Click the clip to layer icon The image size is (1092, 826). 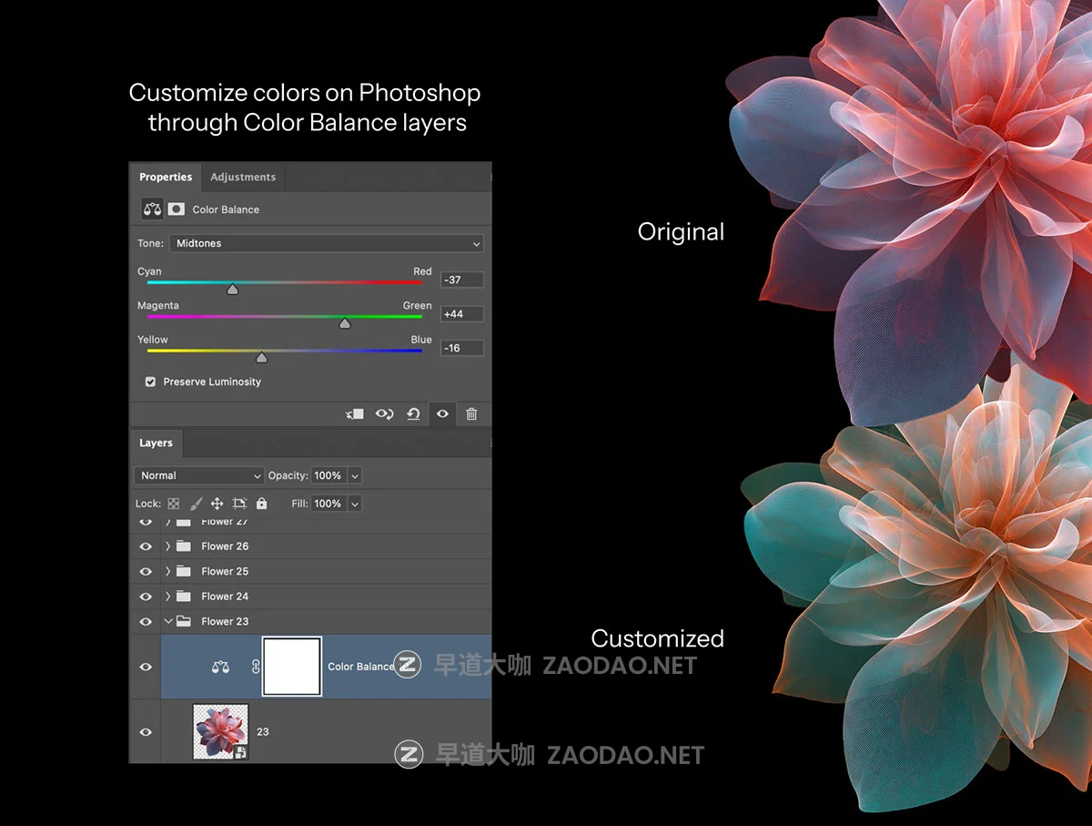355,414
